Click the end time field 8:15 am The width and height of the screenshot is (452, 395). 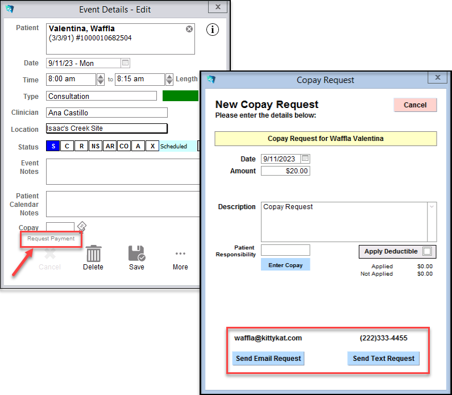click(x=140, y=79)
